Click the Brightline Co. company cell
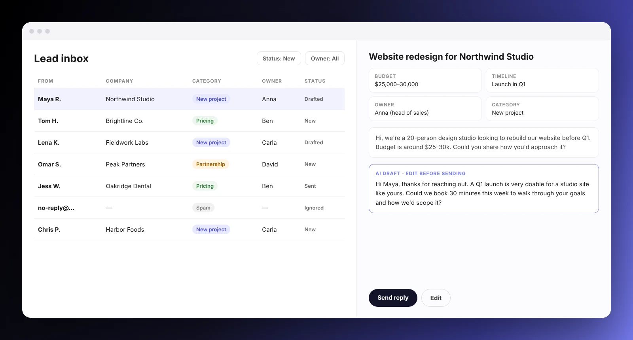 (125, 121)
